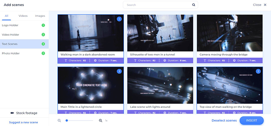Screen dimensions: 271x126
Task: Click 'Duration : 8 sec.' under Silhouette scene
Action: tap(177, 61)
